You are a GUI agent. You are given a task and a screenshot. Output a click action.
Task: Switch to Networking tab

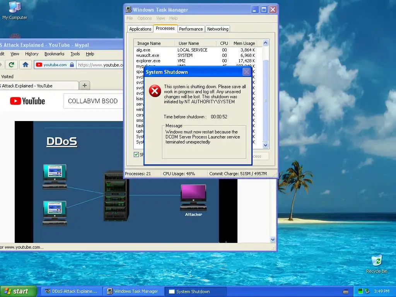218,29
